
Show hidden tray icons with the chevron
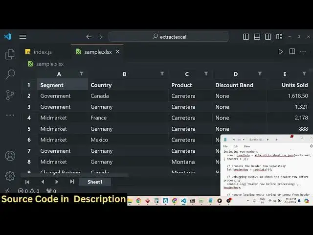[x=248, y=201]
